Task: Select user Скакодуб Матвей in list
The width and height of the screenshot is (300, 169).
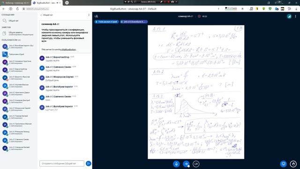Action: [18, 148]
